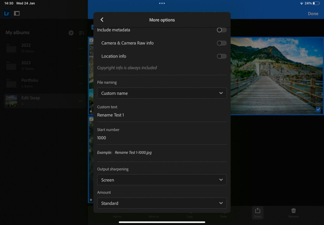Select the bridge photo thumbnail

point(277,76)
